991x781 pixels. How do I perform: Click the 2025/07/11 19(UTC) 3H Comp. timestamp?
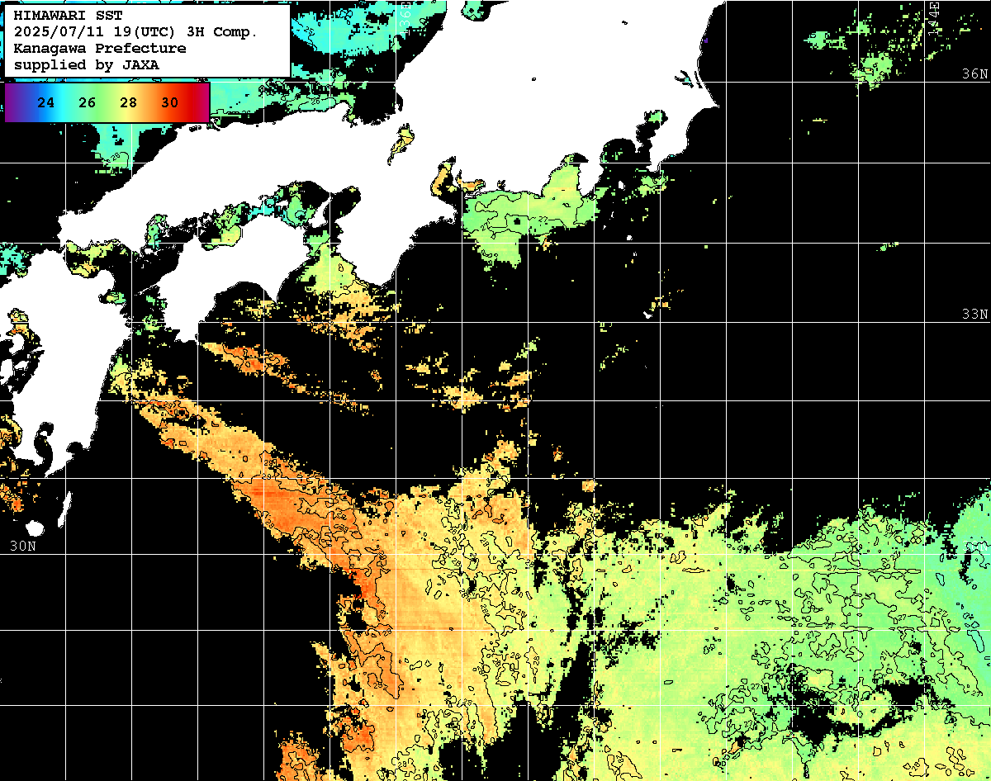[136, 31]
